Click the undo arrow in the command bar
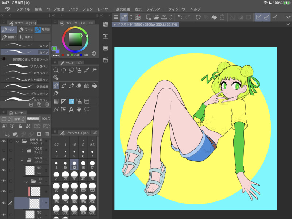Viewport: 292px width, 219px height. (180, 17)
